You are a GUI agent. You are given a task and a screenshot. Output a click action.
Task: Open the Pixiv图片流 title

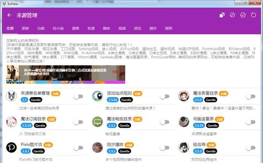32,145
